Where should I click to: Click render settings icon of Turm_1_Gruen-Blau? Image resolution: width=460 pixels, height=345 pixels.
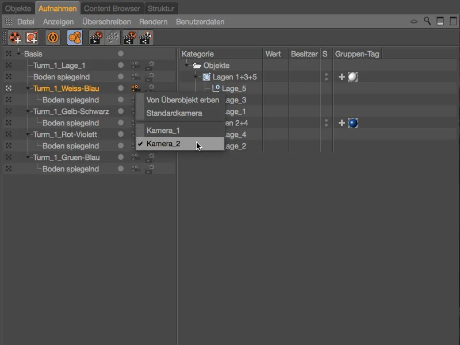point(149,157)
